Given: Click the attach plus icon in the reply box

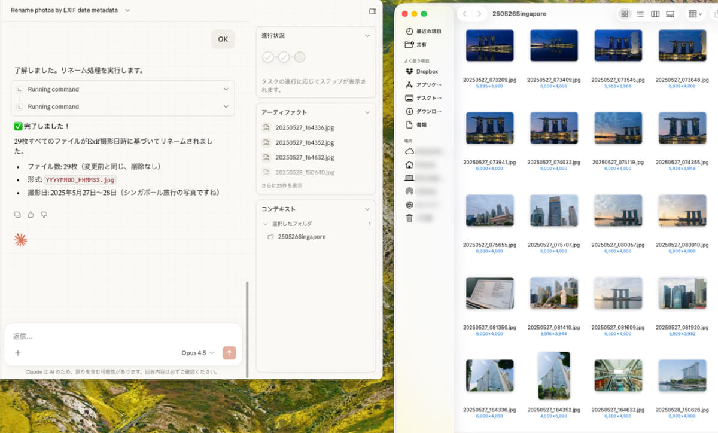Looking at the screenshot, I should (x=18, y=353).
